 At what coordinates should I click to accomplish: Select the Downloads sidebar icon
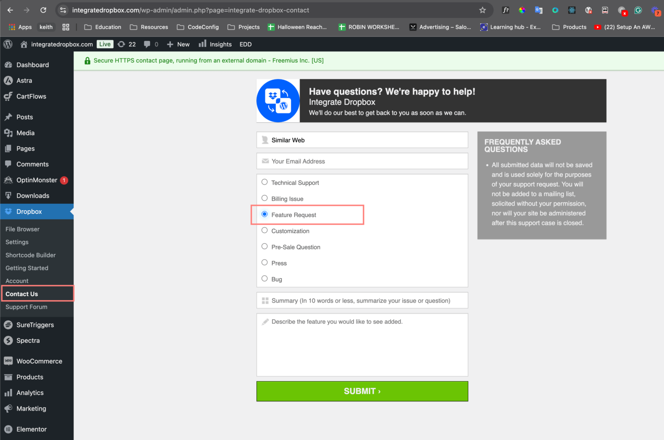(9, 196)
